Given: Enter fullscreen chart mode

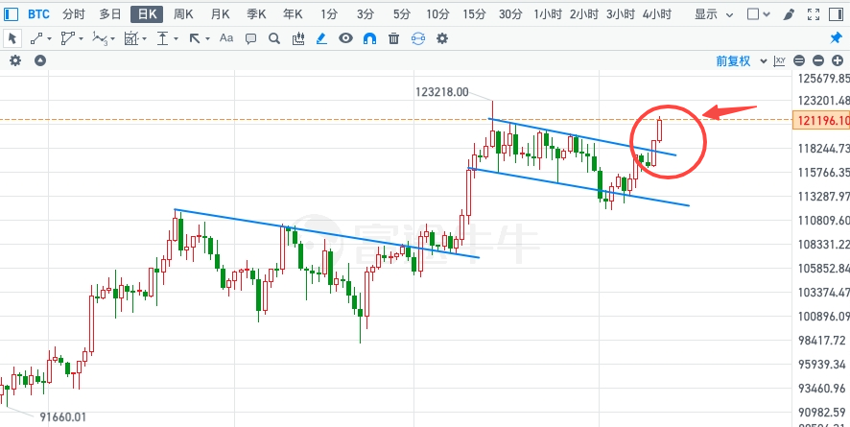Looking at the screenshot, I should (814, 14).
